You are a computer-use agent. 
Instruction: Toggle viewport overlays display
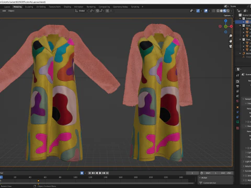point(206,11)
